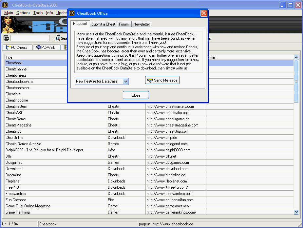The height and width of the screenshot is (228, 303).
Task: Open the Newsletter tab
Action: pyautogui.click(x=142, y=24)
